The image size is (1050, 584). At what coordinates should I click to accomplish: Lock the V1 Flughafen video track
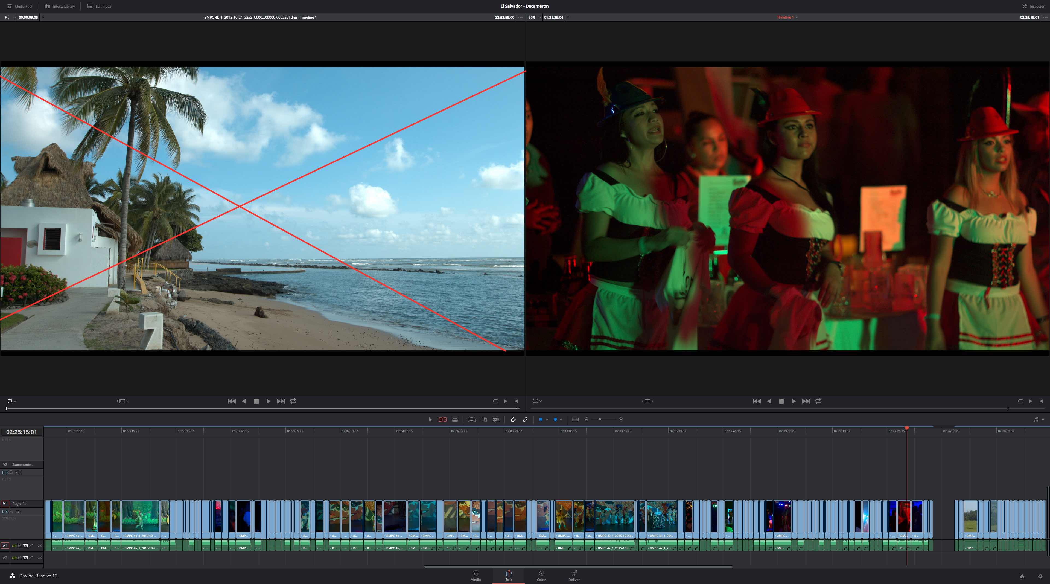click(11, 512)
